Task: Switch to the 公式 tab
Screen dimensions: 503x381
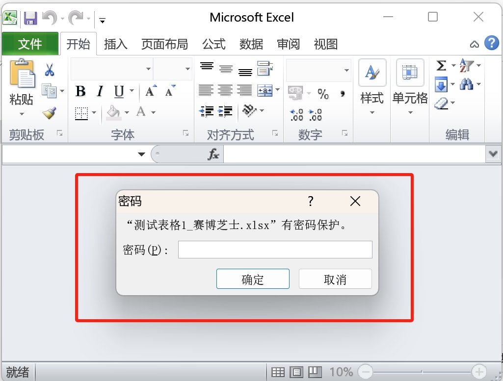Action: click(214, 44)
